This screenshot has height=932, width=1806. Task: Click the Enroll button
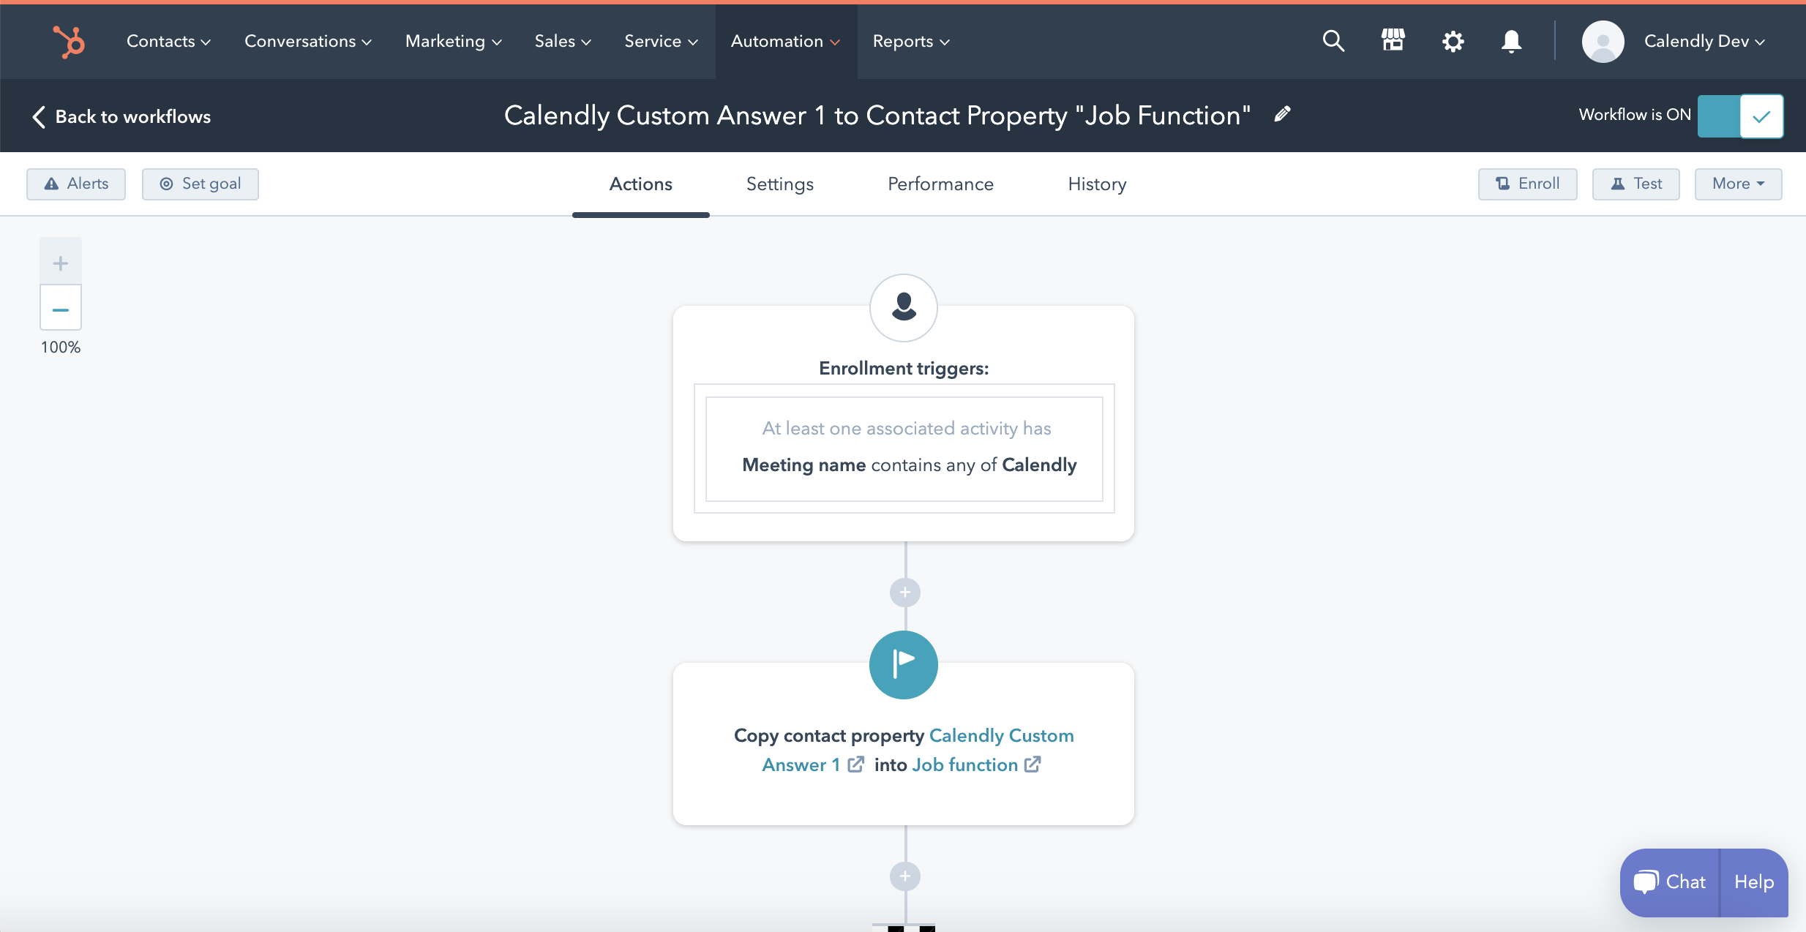(1528, 183)
